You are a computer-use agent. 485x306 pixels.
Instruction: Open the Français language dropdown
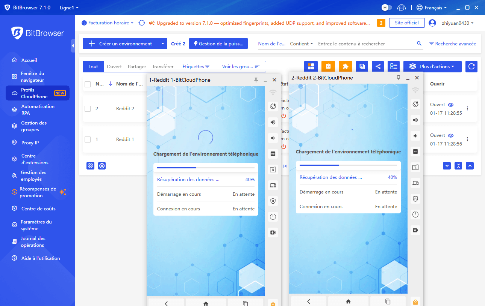coord(432,7)
